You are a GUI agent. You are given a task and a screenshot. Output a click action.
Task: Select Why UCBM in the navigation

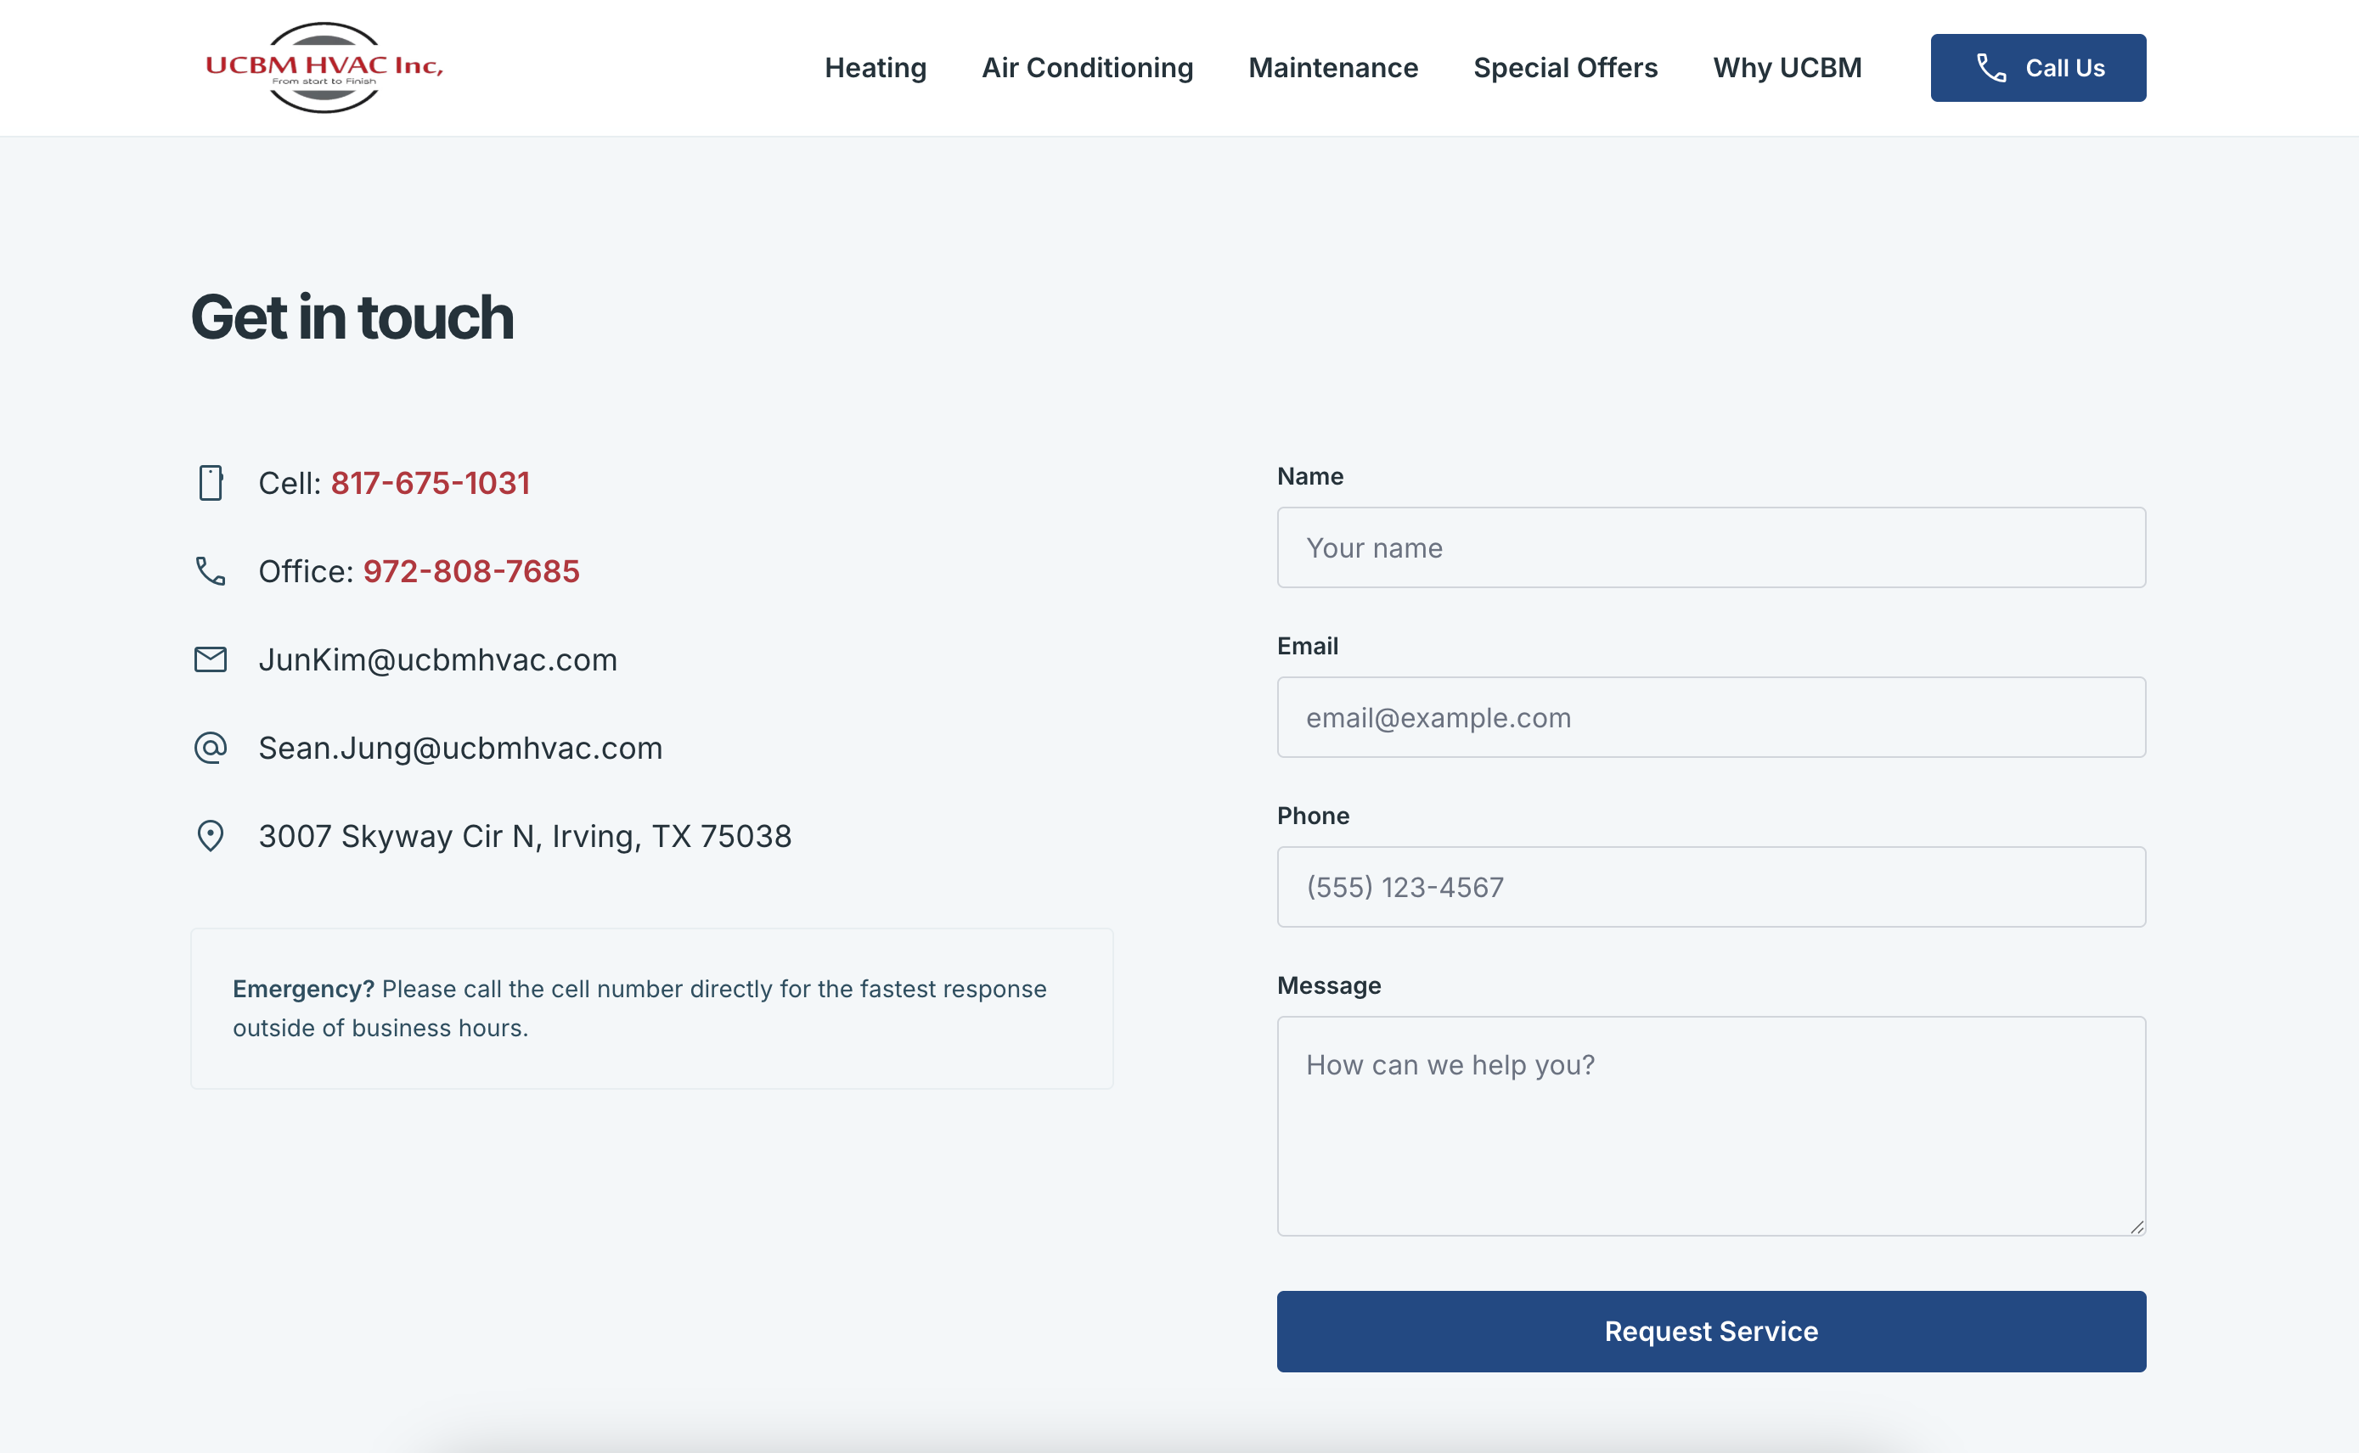point(1787,68)
